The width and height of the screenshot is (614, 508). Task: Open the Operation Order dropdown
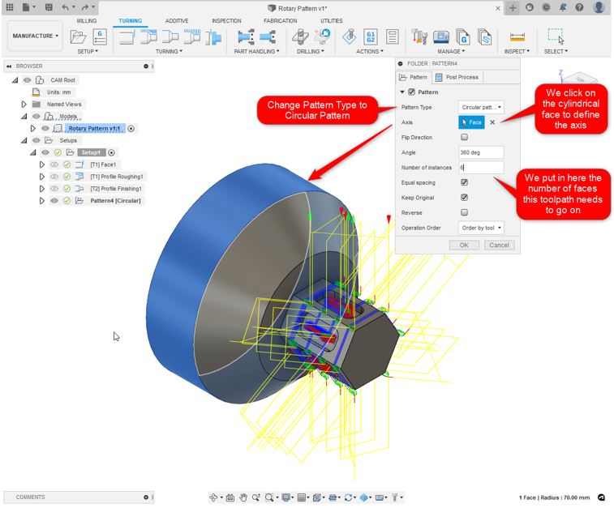click(481, 228)
